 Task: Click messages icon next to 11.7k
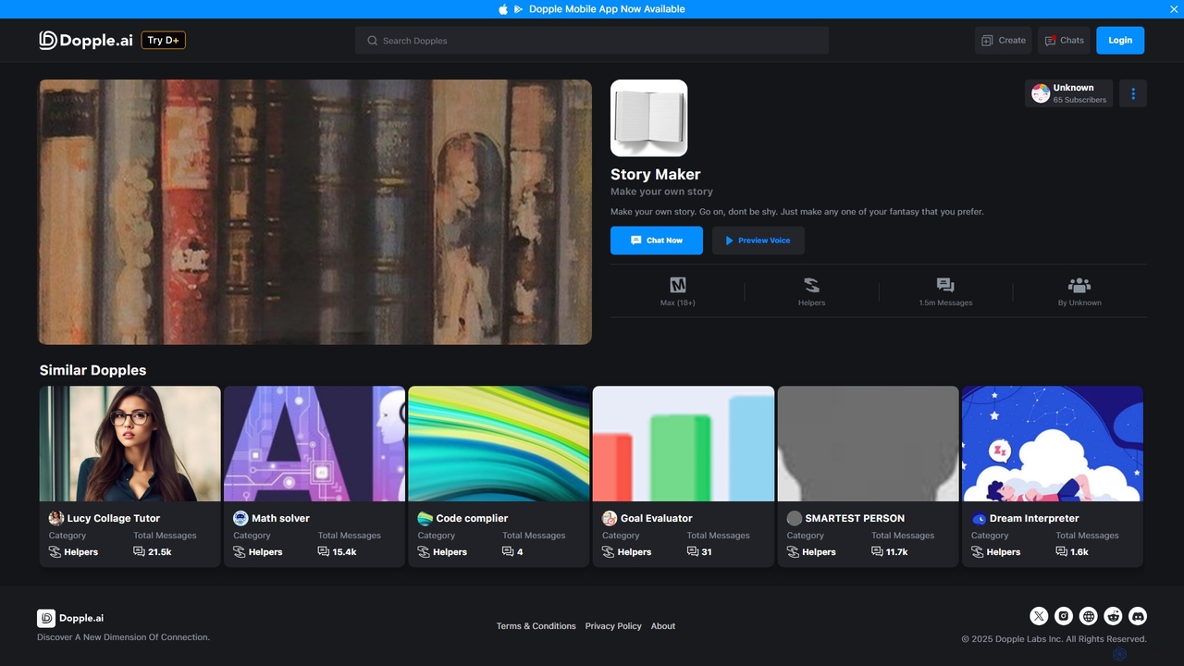coord(877,552)
